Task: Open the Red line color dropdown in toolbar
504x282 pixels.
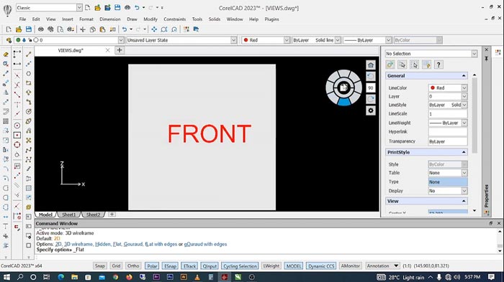Action: pyautogui.click(x=287, y=40)
